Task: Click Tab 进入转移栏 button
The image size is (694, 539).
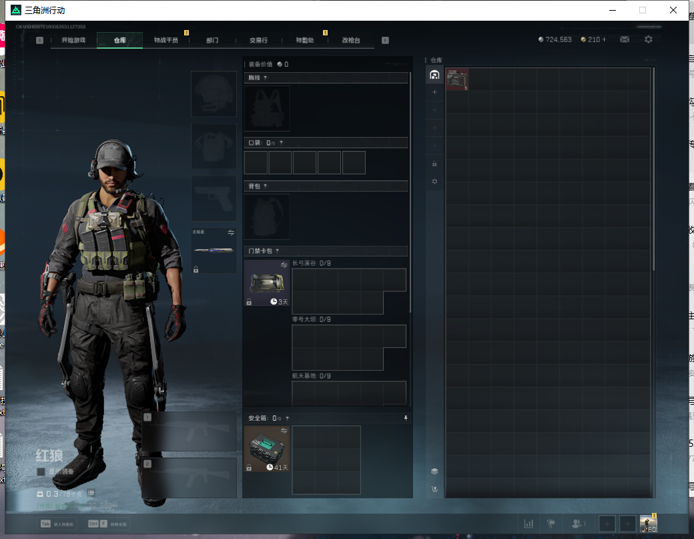Action: pos(58,524)
